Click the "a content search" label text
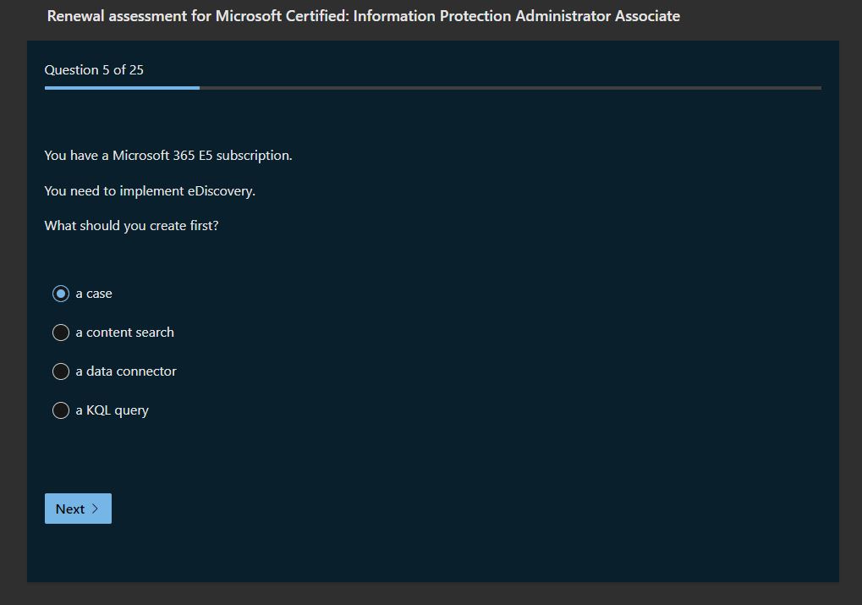The height and width of the screenshot is (605, 862). pyautogui.click(x=124, y=333)
